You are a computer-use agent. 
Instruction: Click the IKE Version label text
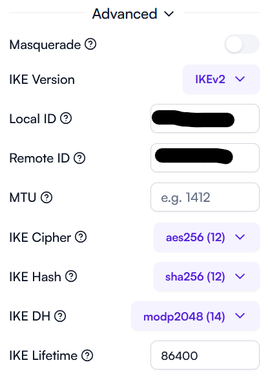(x=42, y=79)
